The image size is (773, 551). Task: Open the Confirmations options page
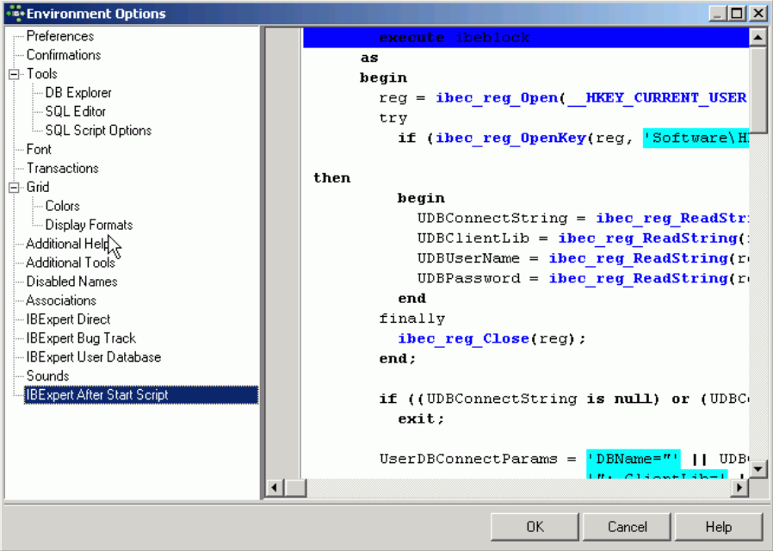(x=63, y=55)
